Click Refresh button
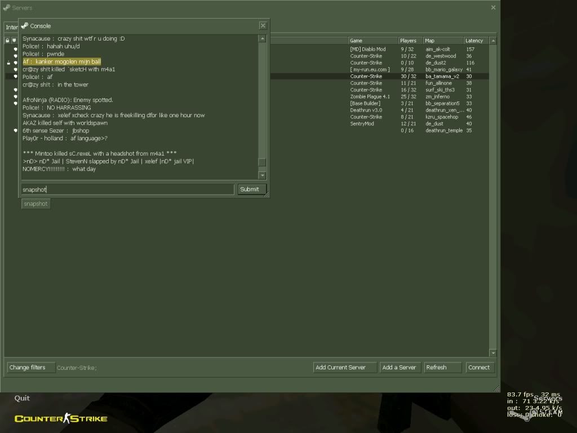The width and height of the screenshot is (577, 433). pos(443,368)
